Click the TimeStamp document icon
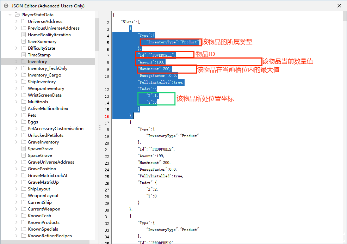This screenshot has width=347, height=244. pyautogui.click(x=24, y=55)
